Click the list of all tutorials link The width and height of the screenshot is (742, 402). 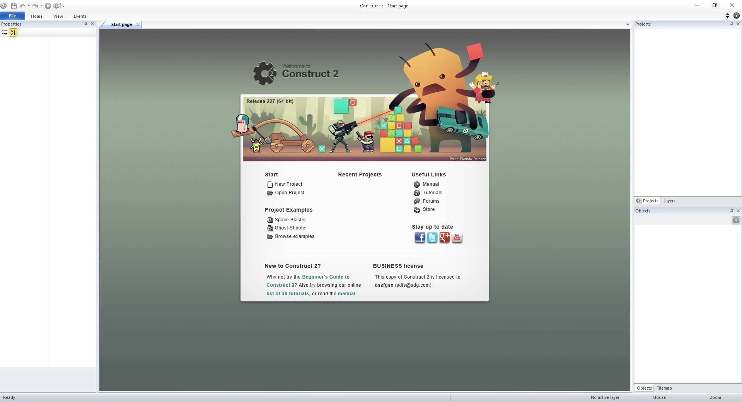pyautogui.click(x=288, y=294)
